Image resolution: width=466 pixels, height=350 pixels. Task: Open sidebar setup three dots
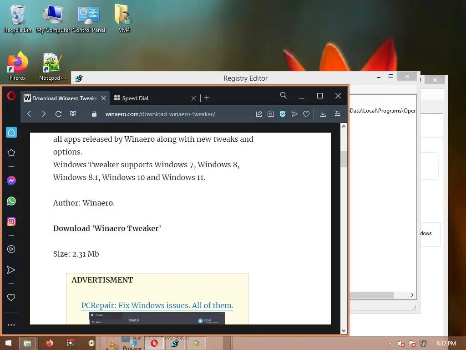point(11,325)
